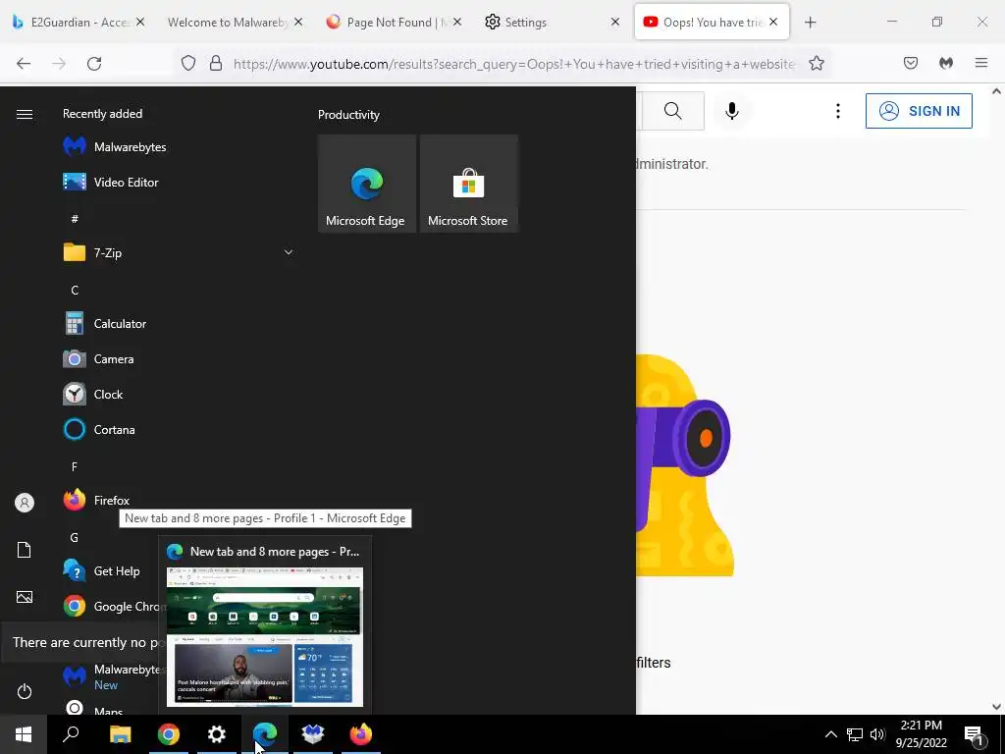This screenshot has height=754, width=1005.
Task: Open the user account icon in Start
Action: [x=25, y=503]
